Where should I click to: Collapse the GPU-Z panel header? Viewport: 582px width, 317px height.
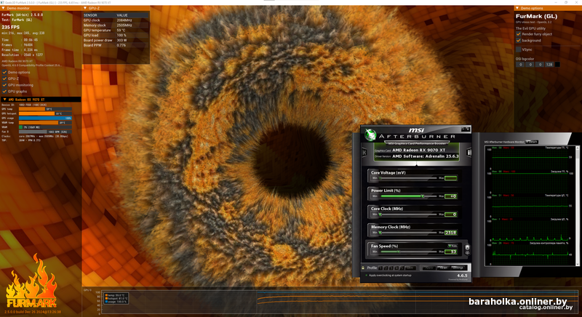[x=84, y=8]
